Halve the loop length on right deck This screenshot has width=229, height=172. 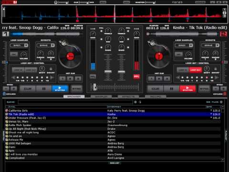(178, 77)
